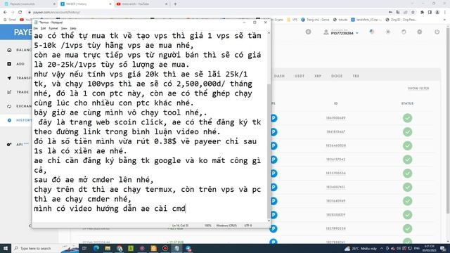Open the Chrome three-dot menu
The height and width of the screenshot is (253, 450).
click(x=445, y=13)
